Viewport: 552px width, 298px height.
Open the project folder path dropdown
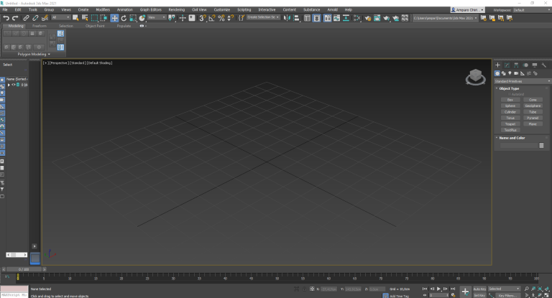coord(445,18)
